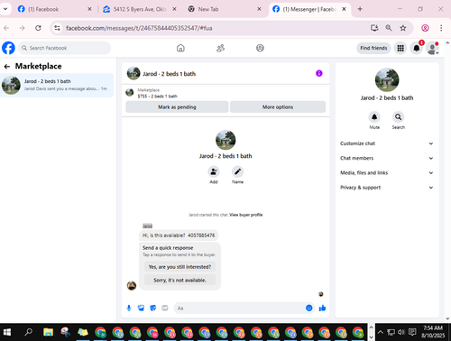The width and height of the screenshot is (451, 341).
Task: Send 'Yes, are you still interested?' response
Action: [x=179, y=267]
